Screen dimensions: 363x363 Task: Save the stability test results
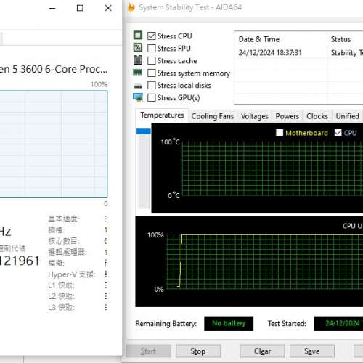coord(312,351)
